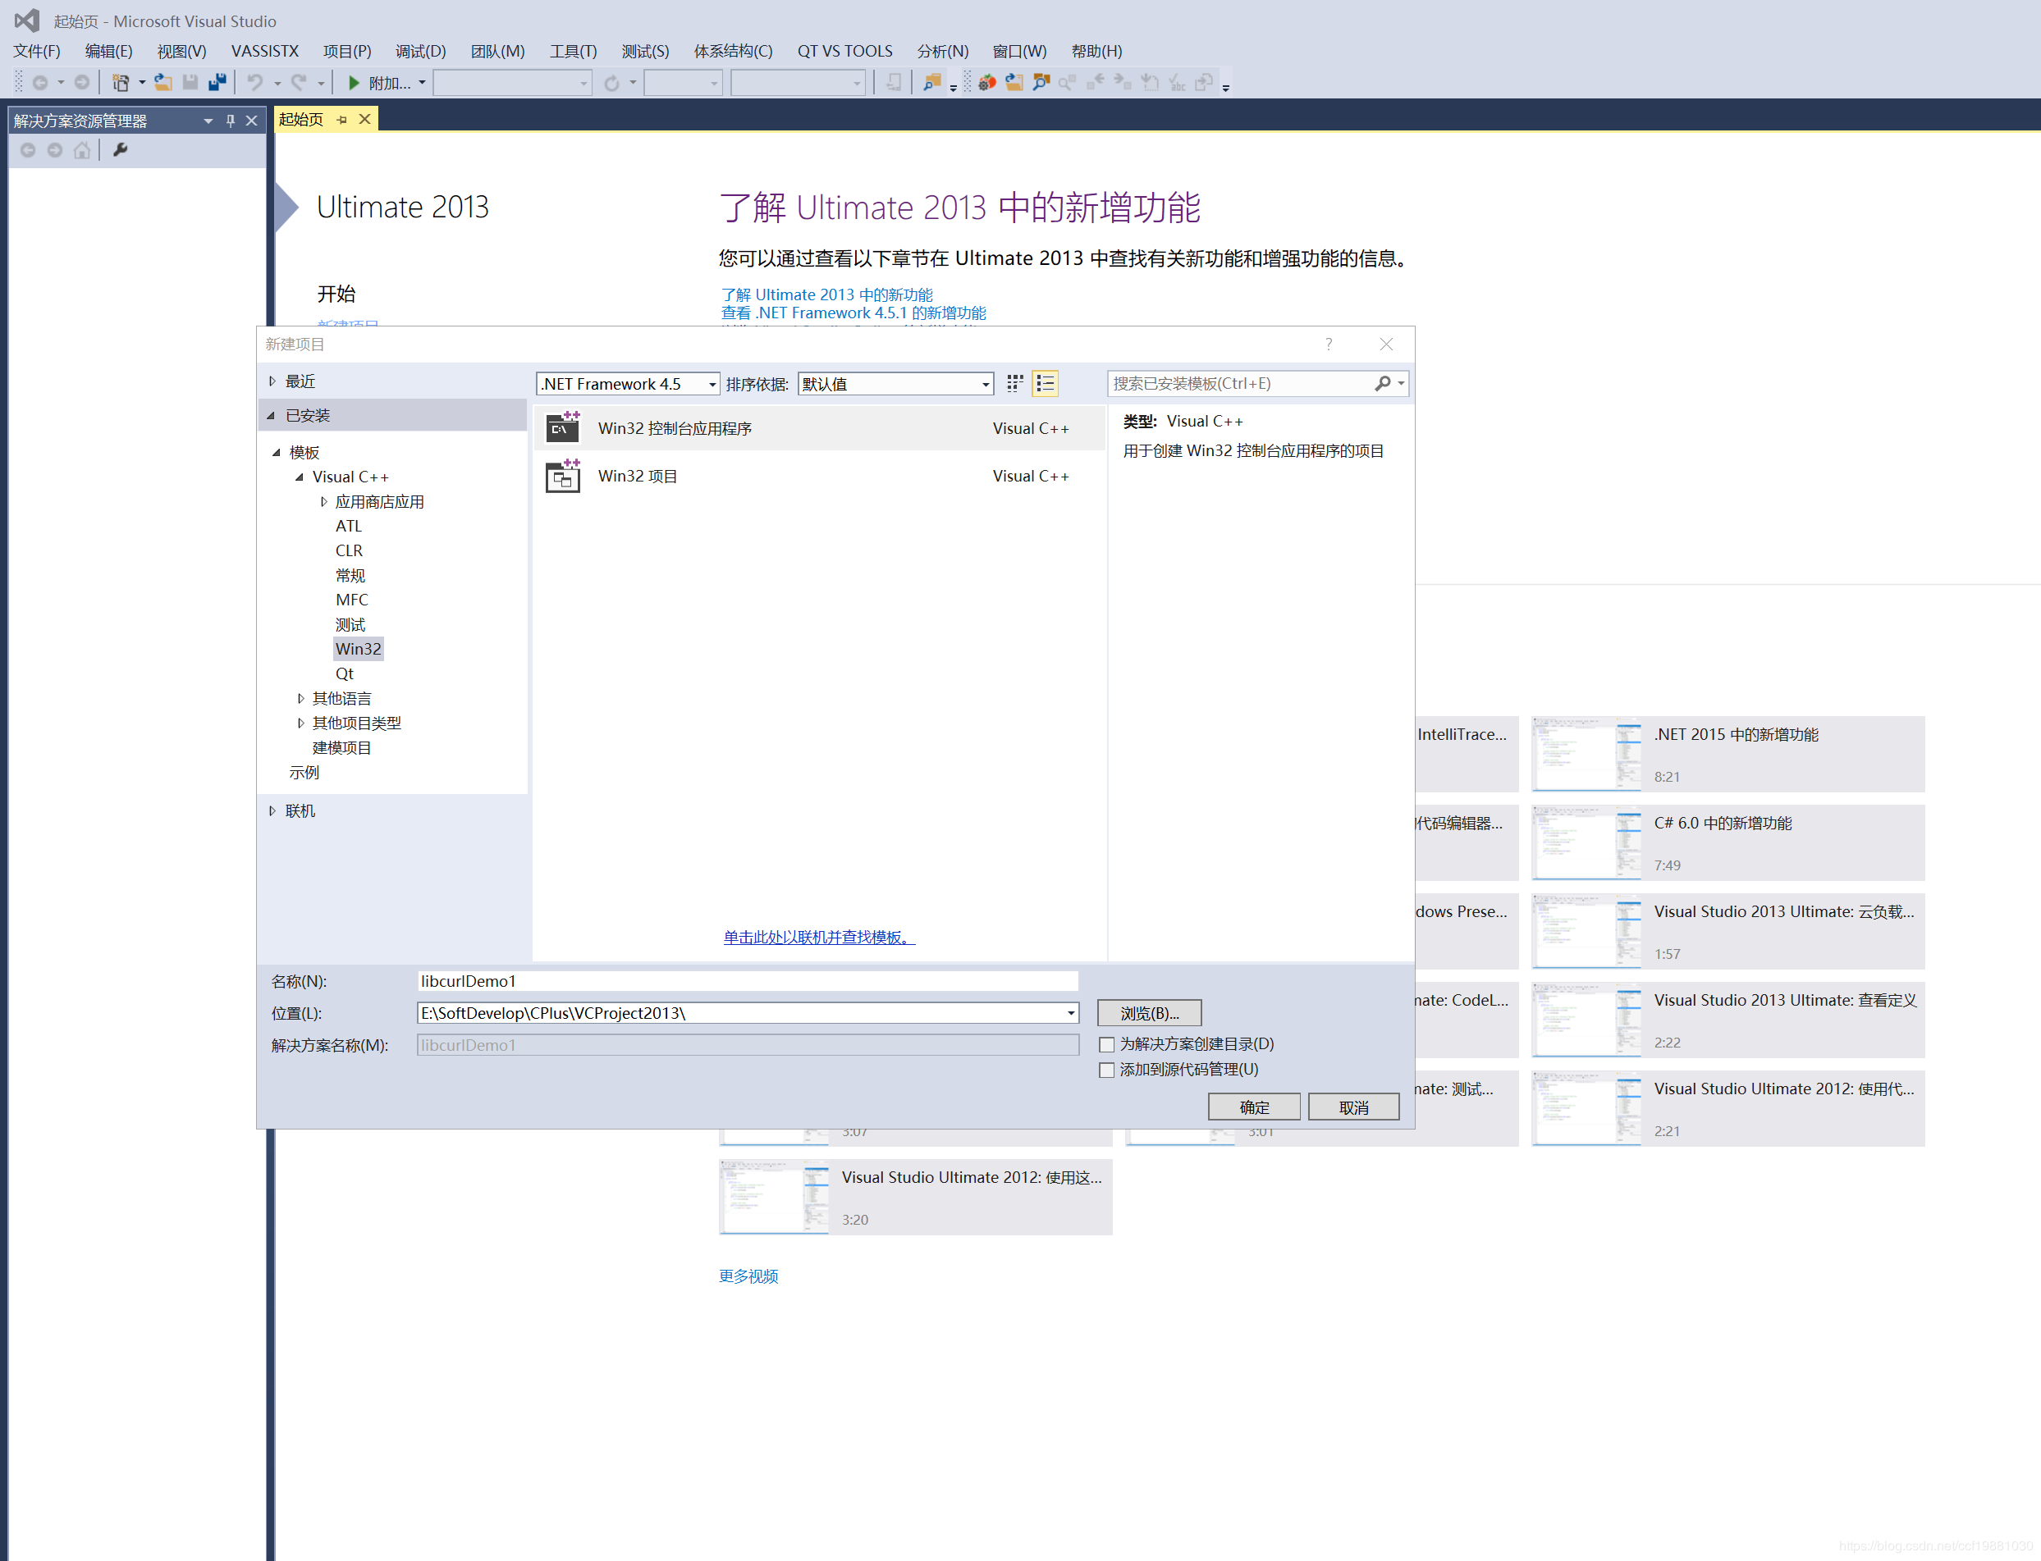
Task: Expand the 其他语言 tree node
Action: pos(300,698)
